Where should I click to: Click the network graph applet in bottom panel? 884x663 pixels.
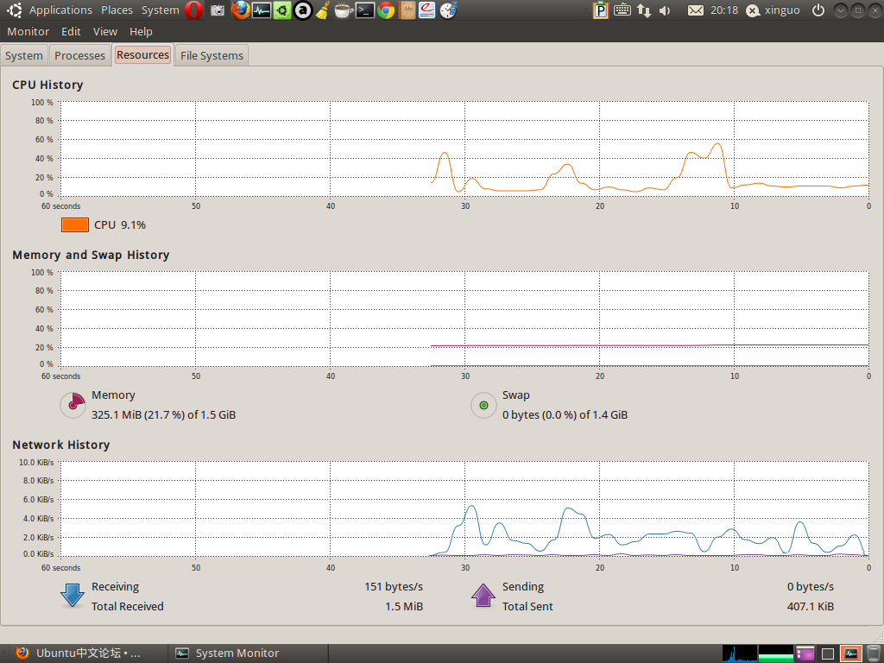click(740, 653)
